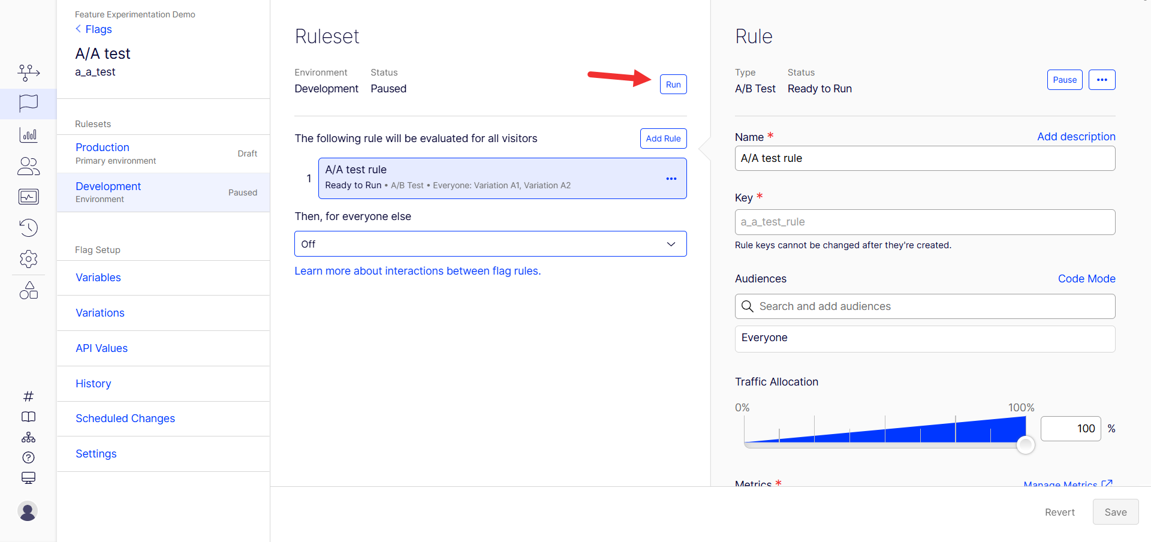This screenshot has width=1151, height=542.
Task: Open the help question mark icon
Action: pos(28,457)
